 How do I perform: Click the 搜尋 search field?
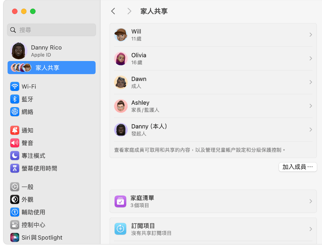coord(52,30)
